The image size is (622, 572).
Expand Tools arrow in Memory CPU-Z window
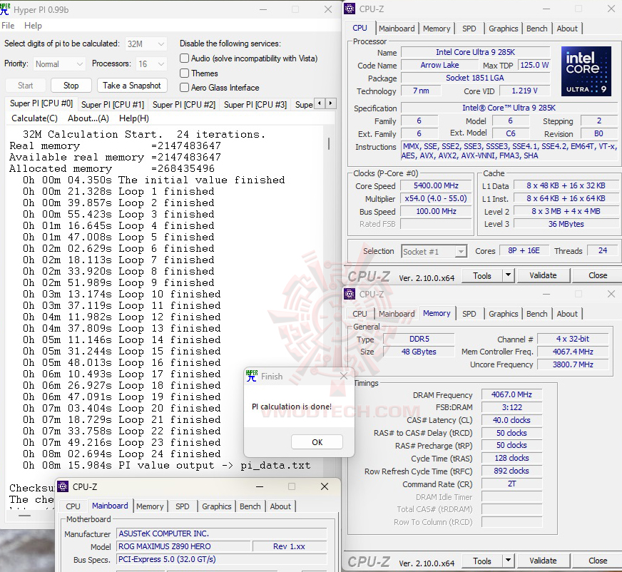point(508,561)
